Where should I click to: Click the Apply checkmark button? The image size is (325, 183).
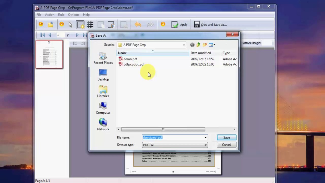(x=179, y=25)
